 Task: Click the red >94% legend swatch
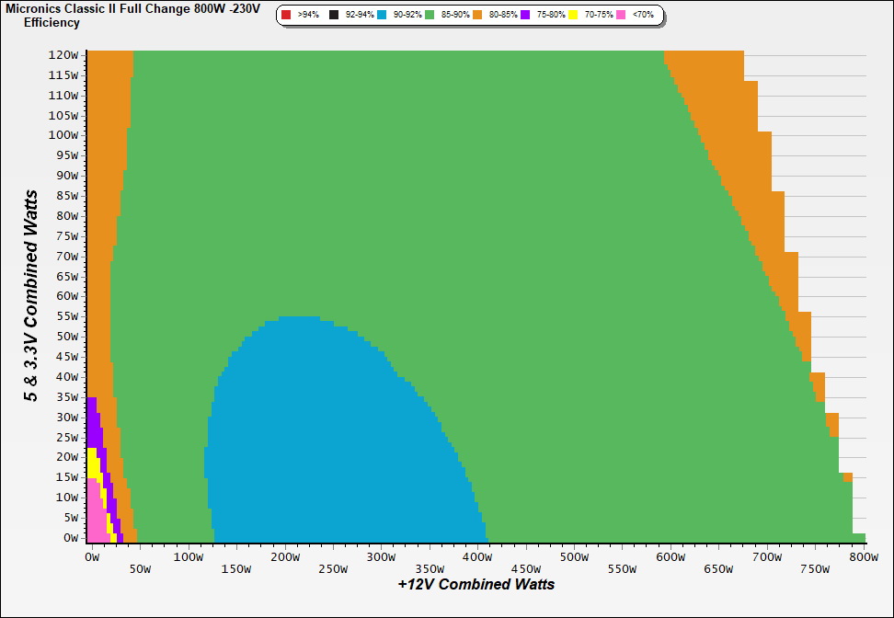286,16
